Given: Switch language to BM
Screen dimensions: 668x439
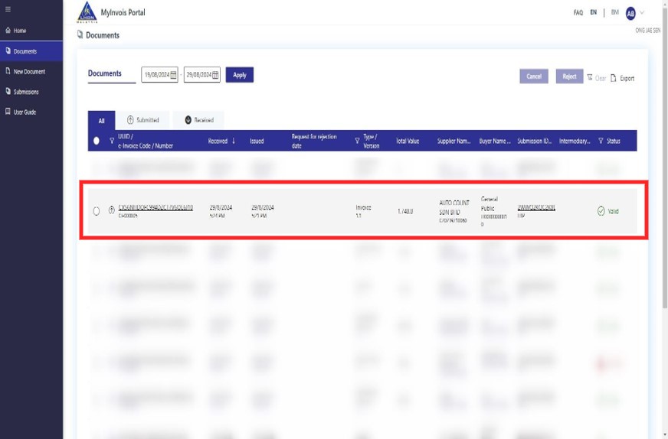Looking at the screenshot, I should pyautogui.click(x=614, y=13).
